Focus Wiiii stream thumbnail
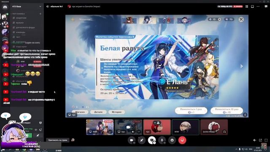Viewport: 270px width, 152px height. click(x=100, y=127)
